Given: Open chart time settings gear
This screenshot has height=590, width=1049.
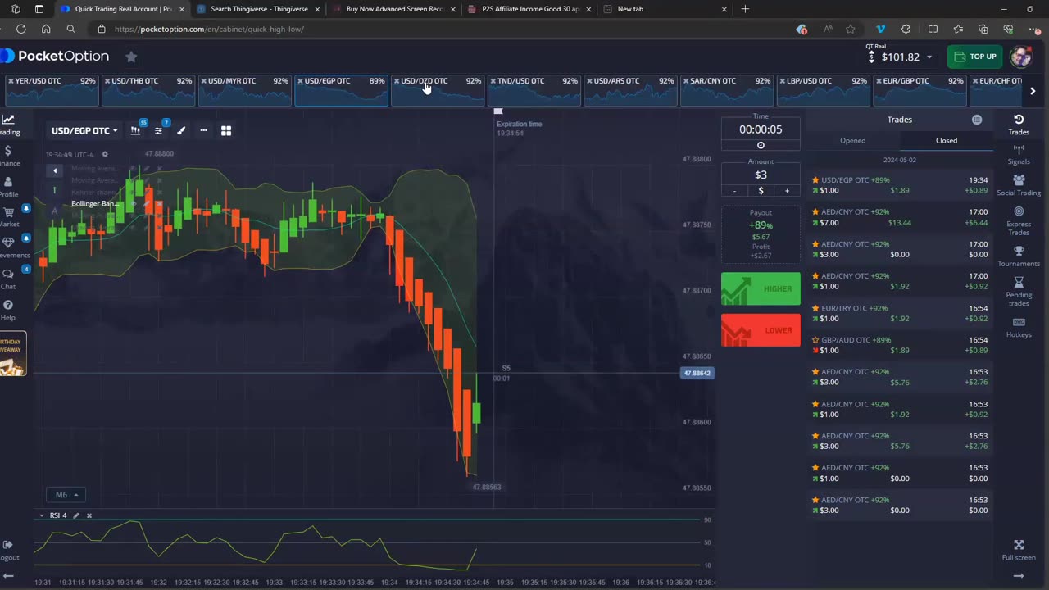Looking at the screenshot, I should click(x=105, y=154).
